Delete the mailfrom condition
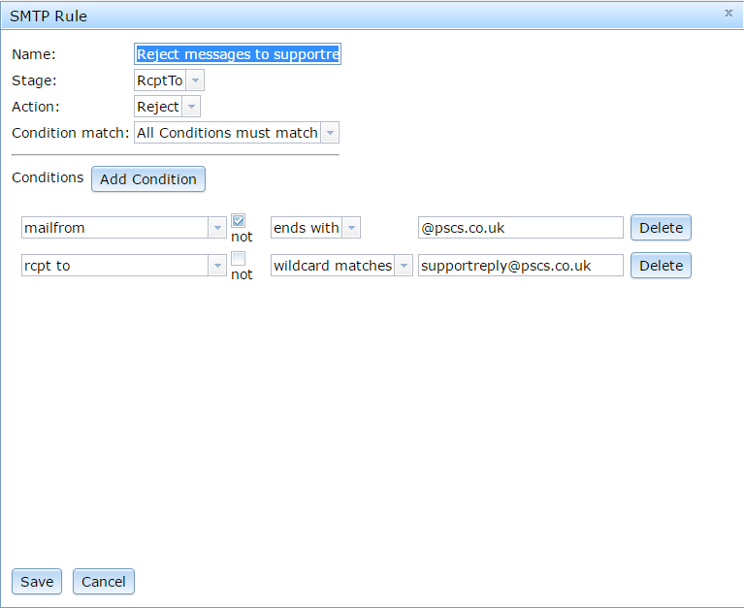 pyautogui.click(x=661, y=228)
